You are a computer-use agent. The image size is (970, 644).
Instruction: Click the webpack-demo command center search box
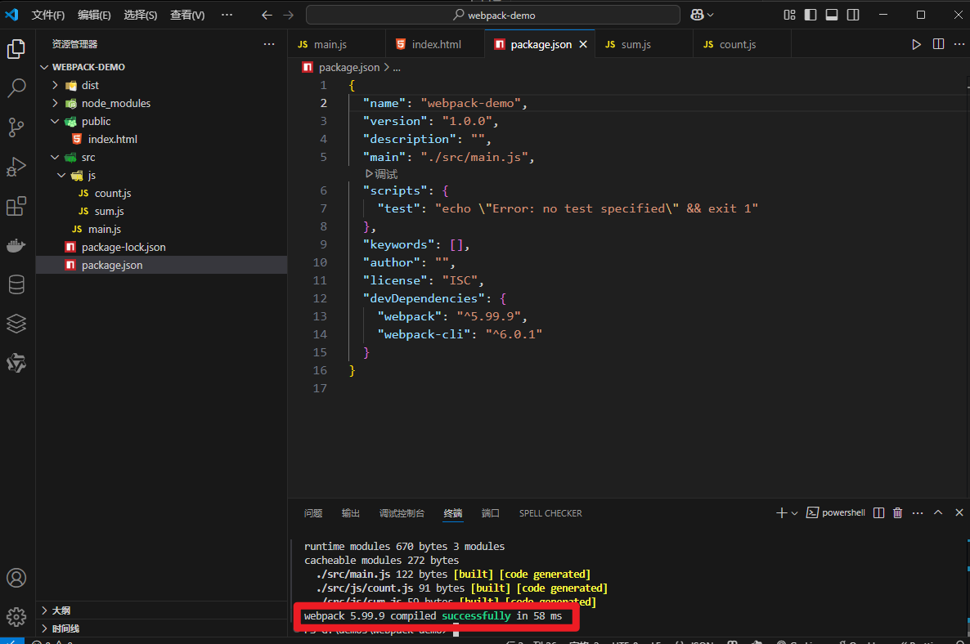(493, 15)
